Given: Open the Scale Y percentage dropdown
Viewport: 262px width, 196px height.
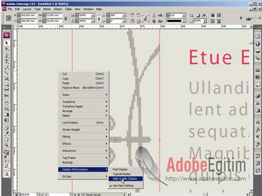Looking at the screenshot, I should [93, 21].
